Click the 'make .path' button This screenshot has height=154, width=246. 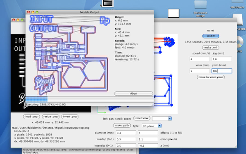[122, 125]
